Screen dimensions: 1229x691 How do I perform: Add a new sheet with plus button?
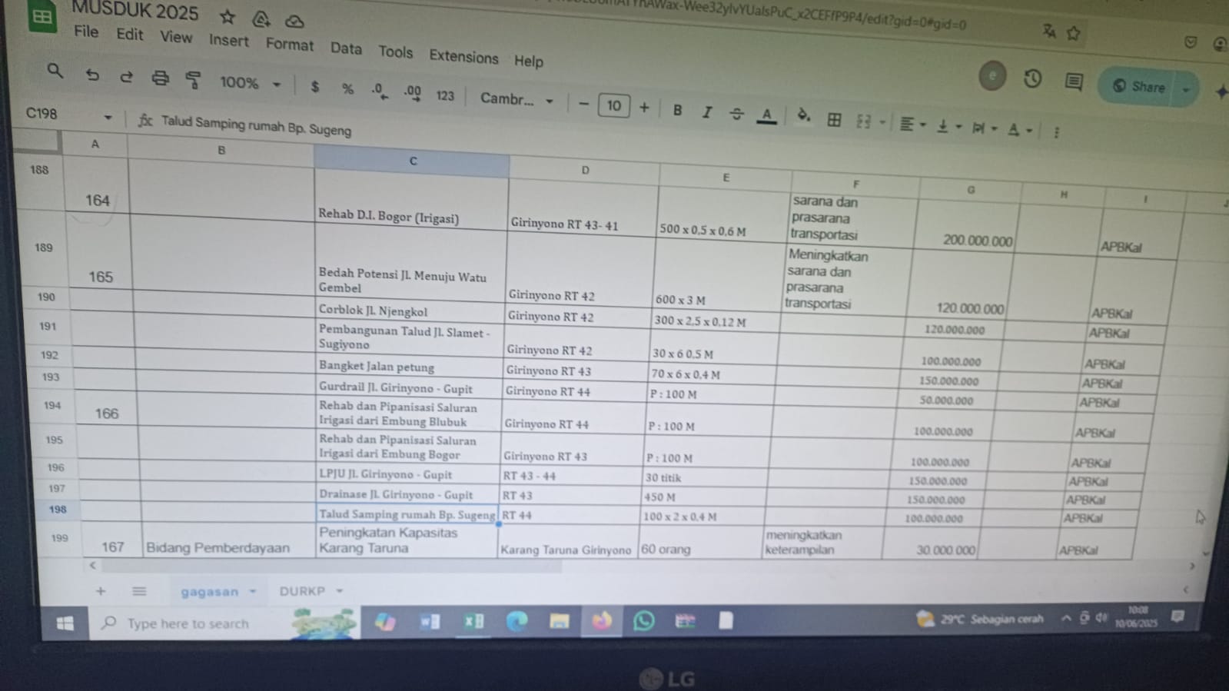tap(100, 591)
